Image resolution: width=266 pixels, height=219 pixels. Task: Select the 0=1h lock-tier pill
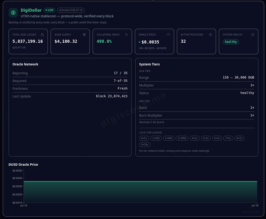144,138
